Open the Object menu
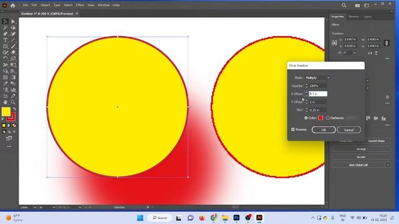399x224 pixels. (x=45, y=5)
